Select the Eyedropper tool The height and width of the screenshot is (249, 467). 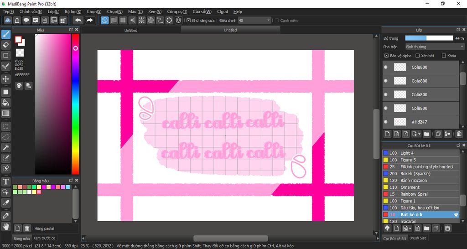click(x=5, y=216)
